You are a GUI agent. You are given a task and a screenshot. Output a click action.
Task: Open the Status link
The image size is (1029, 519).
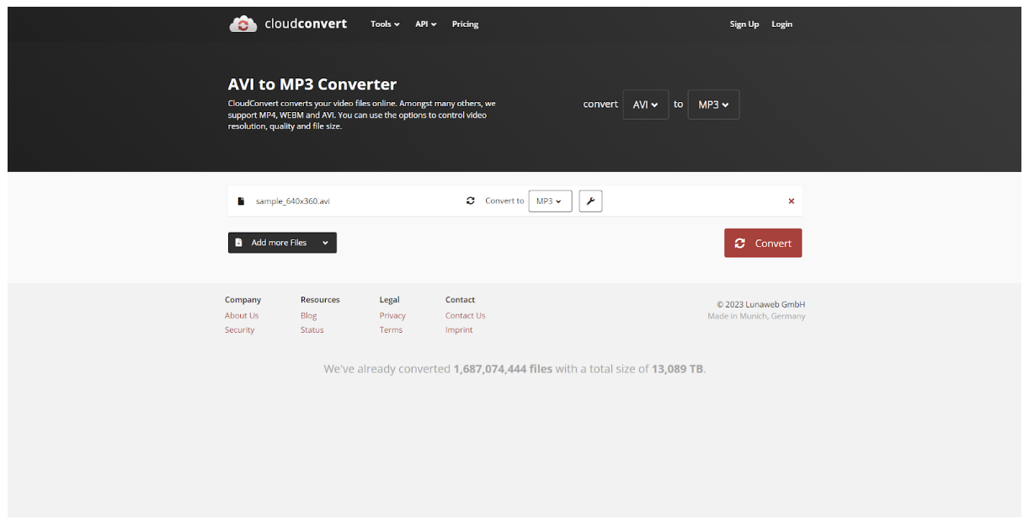click(x=312, y=330)
